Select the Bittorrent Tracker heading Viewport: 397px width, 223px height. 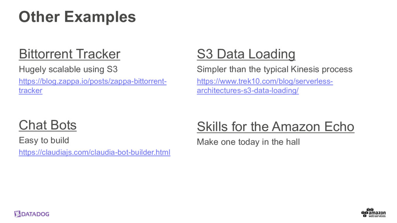click(70, 54)
